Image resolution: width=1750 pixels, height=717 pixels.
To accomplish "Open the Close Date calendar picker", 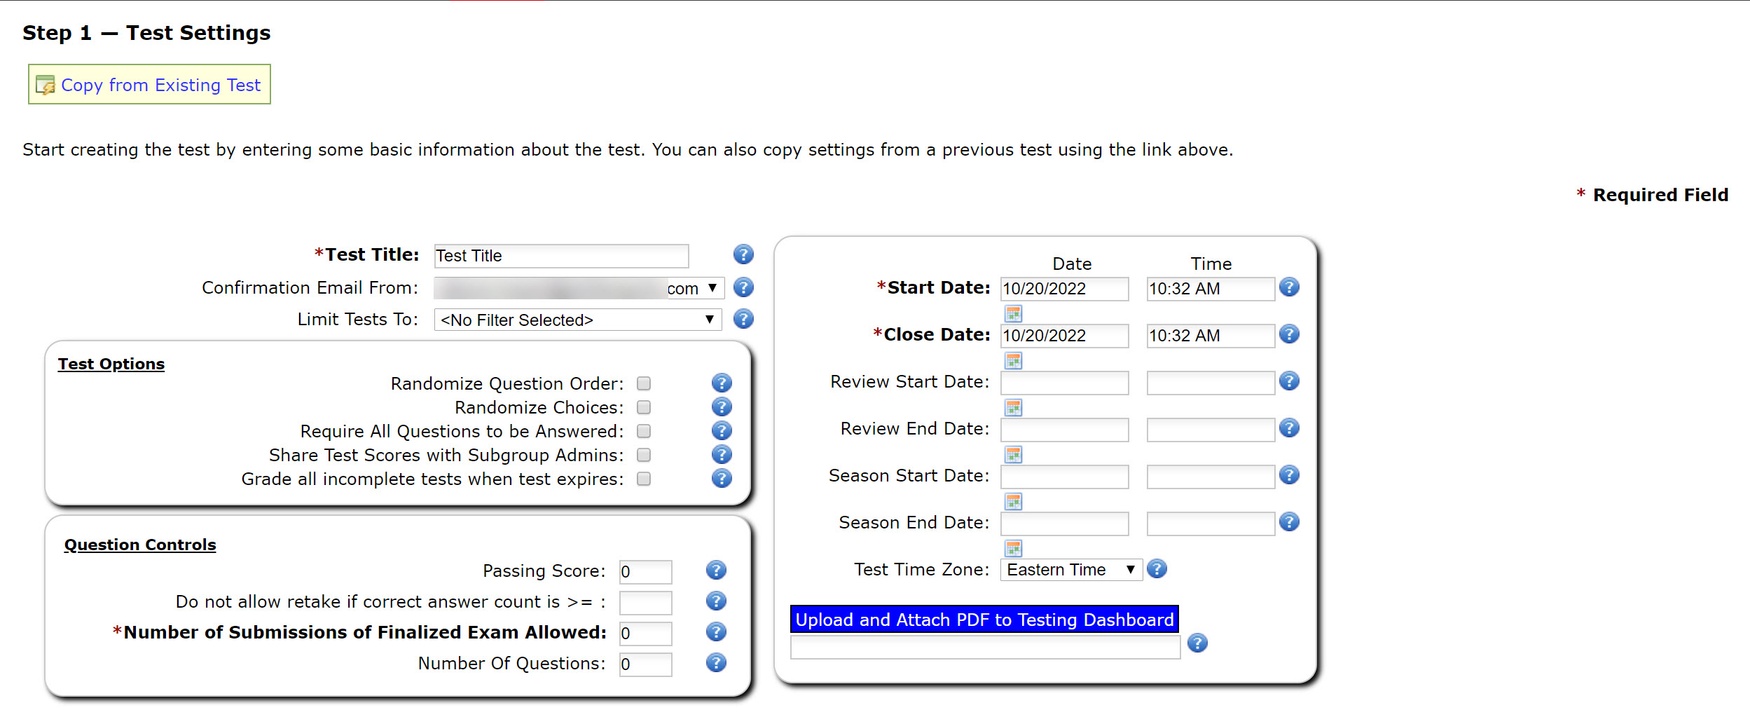I will [x=1014, y=360].
